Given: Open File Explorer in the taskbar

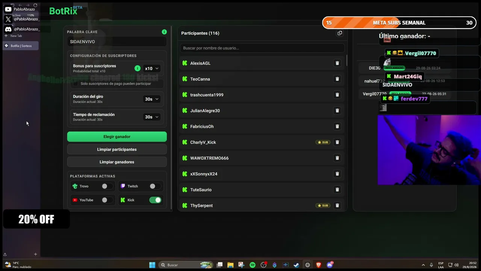Looking at the screenshot, I should pyautogui.click(x=230, y=265).
